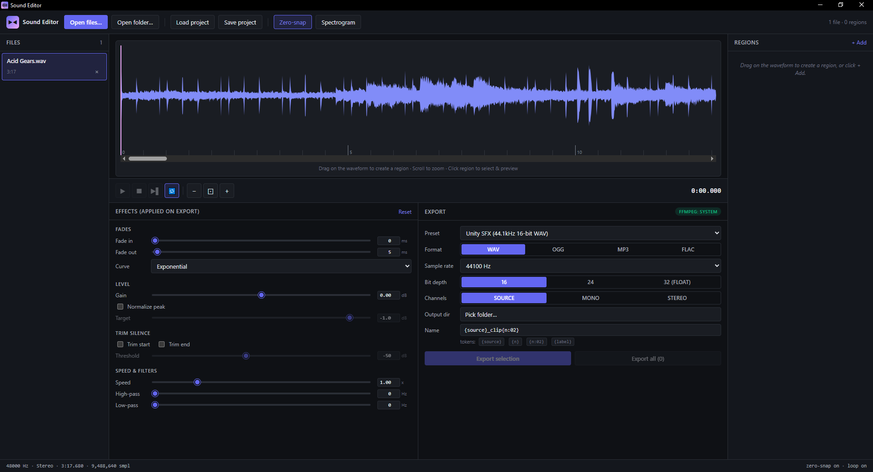The image size is (873, 472).
Task: Remove Acid Gears.wav with its x icon
Action: click(97, 72)
